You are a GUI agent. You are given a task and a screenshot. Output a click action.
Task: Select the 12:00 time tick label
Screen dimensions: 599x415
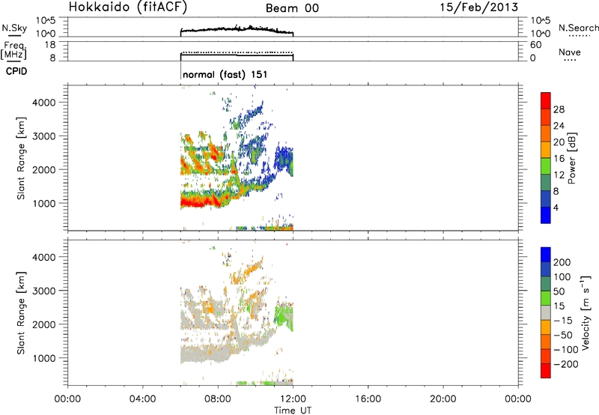click(x=293, y=399)
